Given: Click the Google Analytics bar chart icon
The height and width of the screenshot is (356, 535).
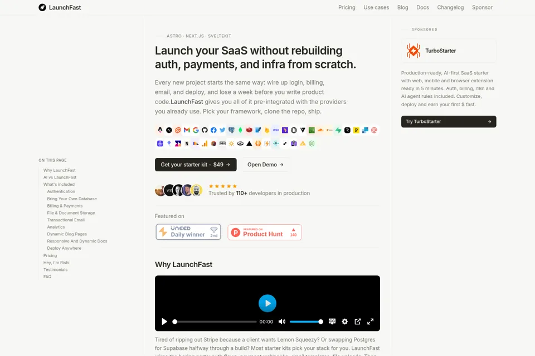Looking at the screenshot, I should coord(205,144).
